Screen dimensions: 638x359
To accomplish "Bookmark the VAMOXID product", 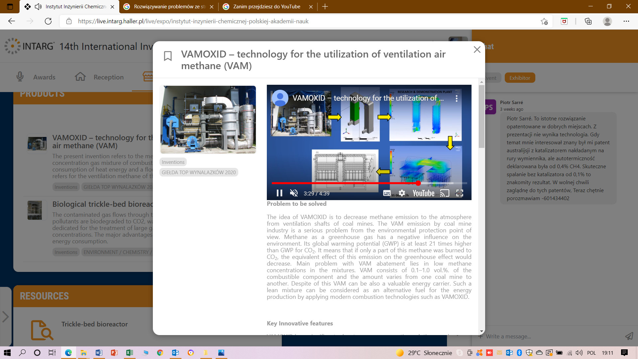I will (168, 56).
